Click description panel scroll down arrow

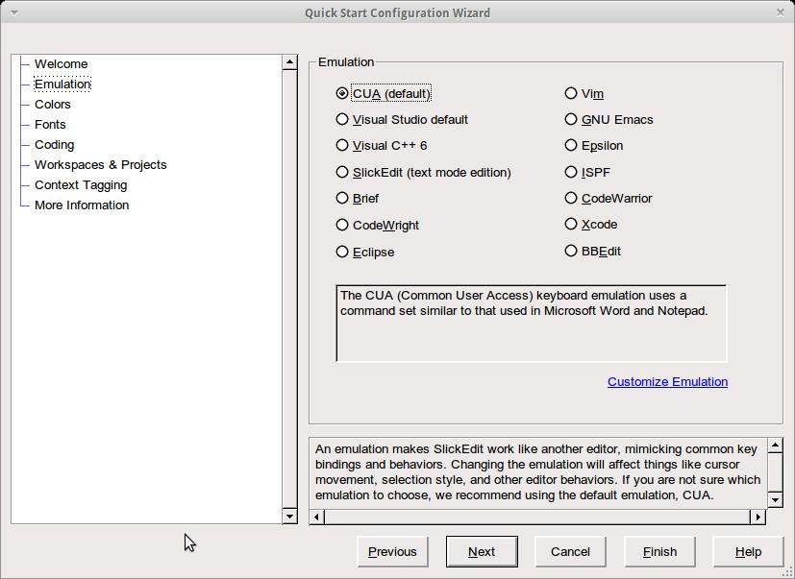[x=776, y=498]
